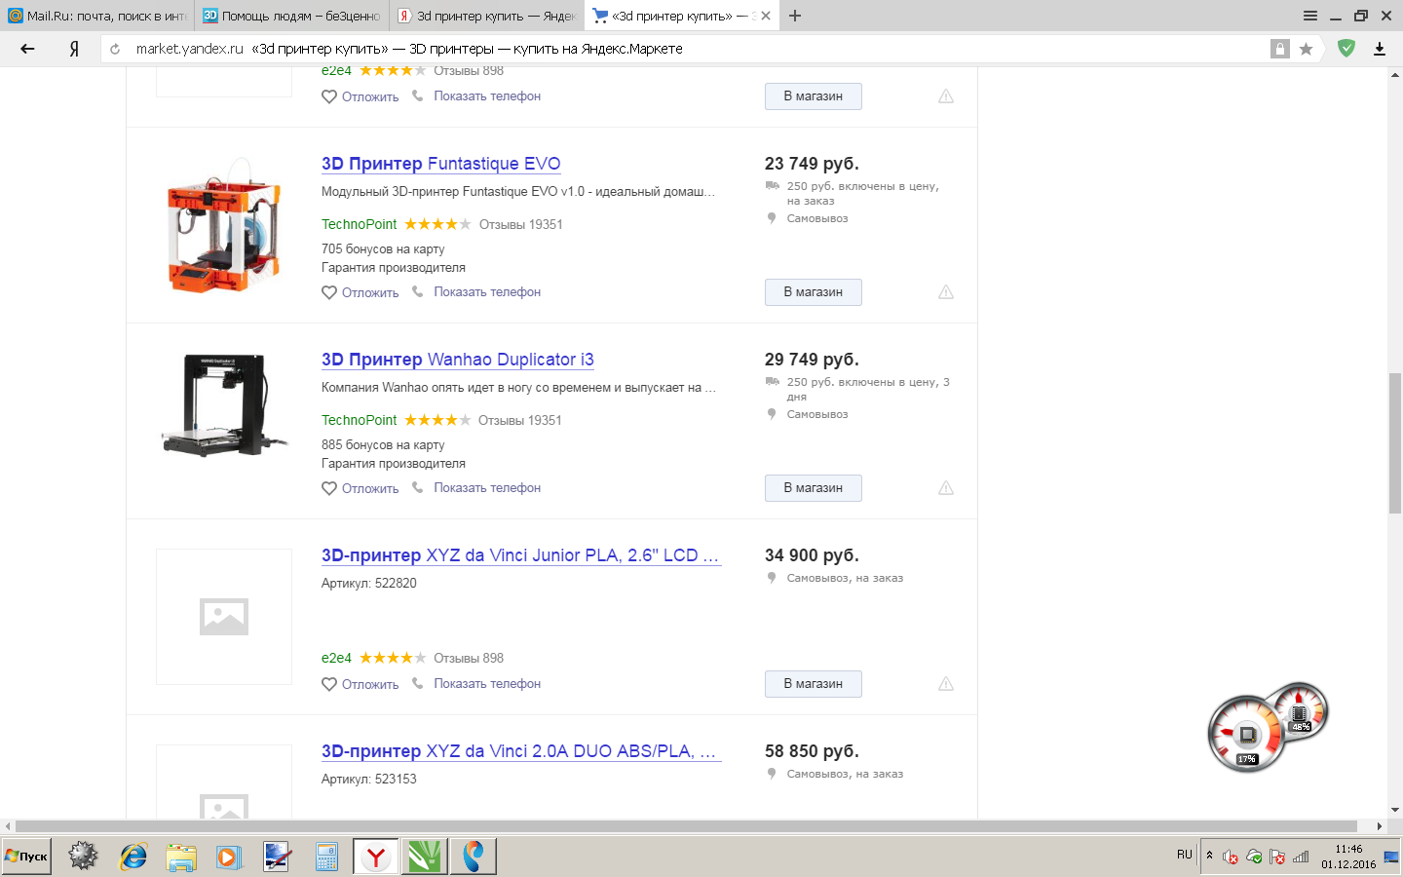Screen dimensions: 1403x877
Task: Open Отзывы 19351 for Funtastique EVO
Action: pyautogui.click(x=521, y=224)
